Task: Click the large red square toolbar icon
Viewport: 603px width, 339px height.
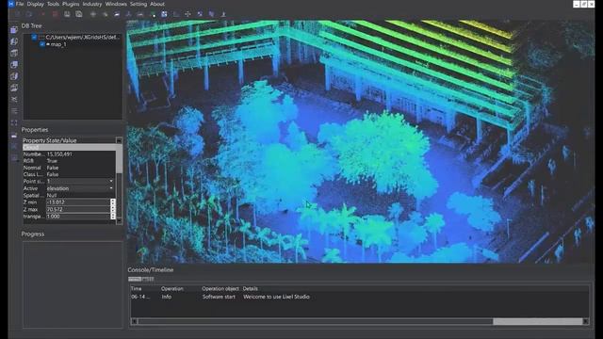Action: click(x=56, y=14)
